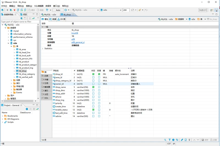
Task: Expand the Statistics section
Action: (43, 48)
